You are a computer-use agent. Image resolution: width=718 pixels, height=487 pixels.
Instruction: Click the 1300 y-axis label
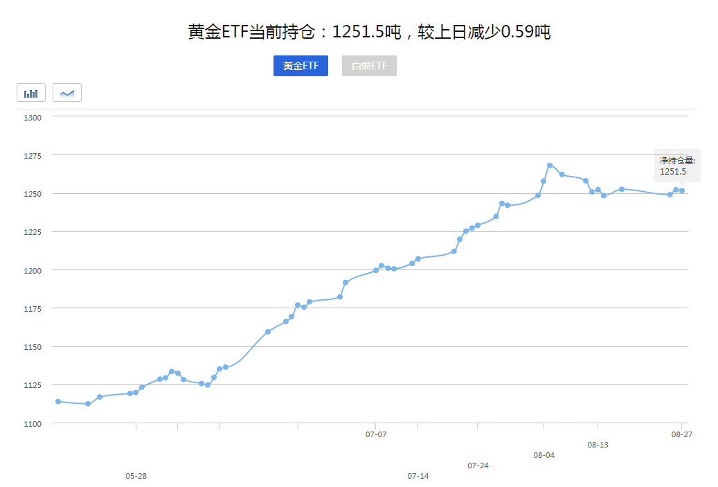[33, 118]
